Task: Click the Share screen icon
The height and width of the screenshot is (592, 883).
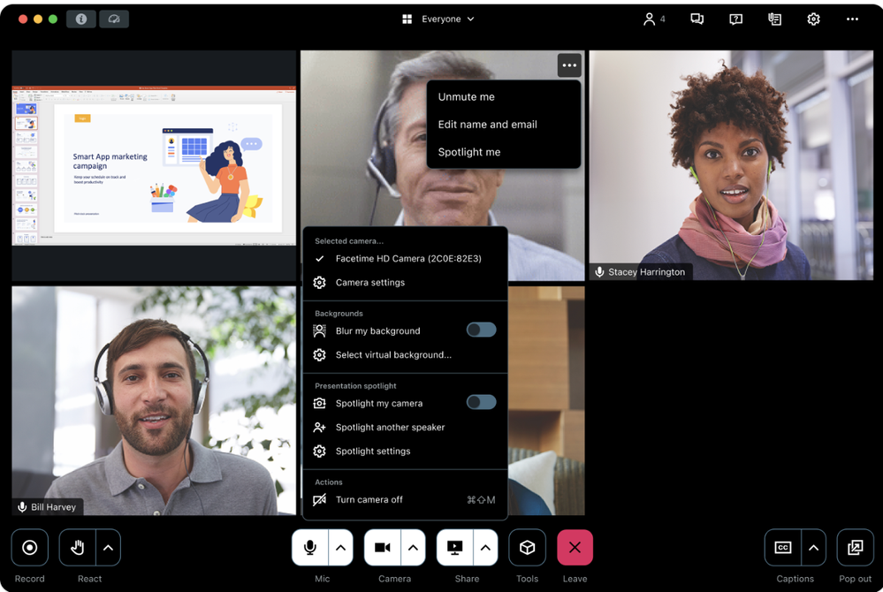Action: click(455, 548)
